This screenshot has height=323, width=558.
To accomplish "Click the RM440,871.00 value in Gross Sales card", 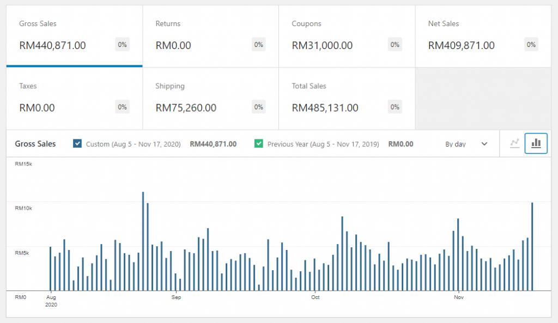I will tap(52, 46).
